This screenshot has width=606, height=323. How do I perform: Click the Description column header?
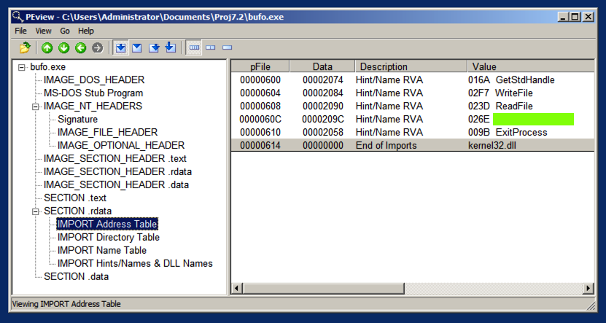coord(411,66)
